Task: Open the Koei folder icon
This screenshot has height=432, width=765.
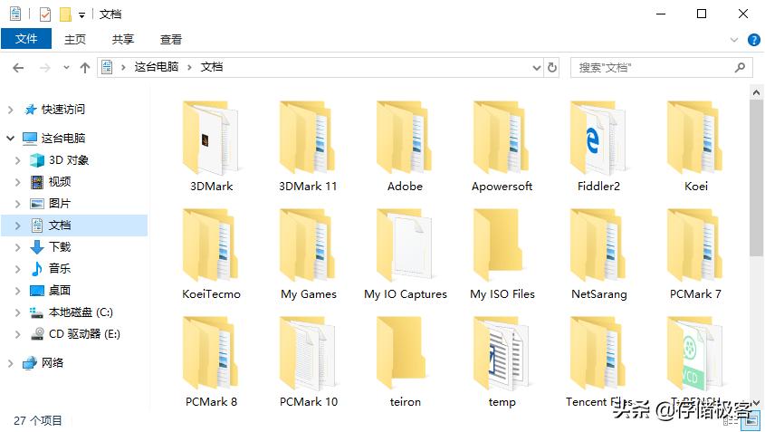Action: (695, 139)
